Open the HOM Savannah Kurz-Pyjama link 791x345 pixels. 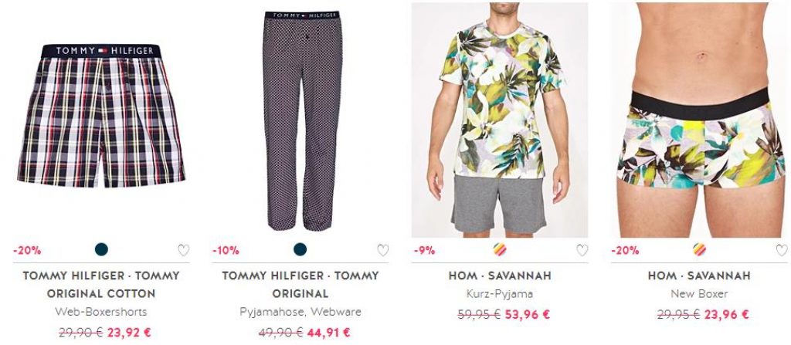point(500,276)
